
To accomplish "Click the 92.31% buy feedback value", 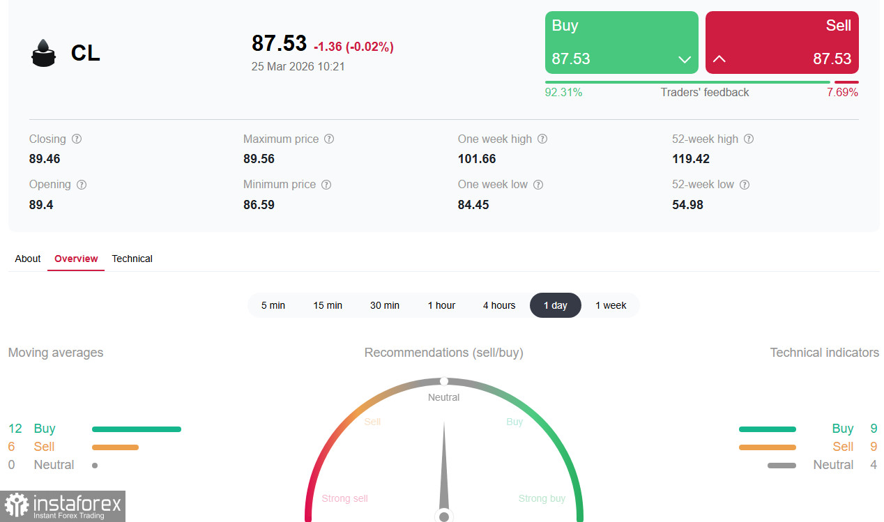I will (563, 93).
